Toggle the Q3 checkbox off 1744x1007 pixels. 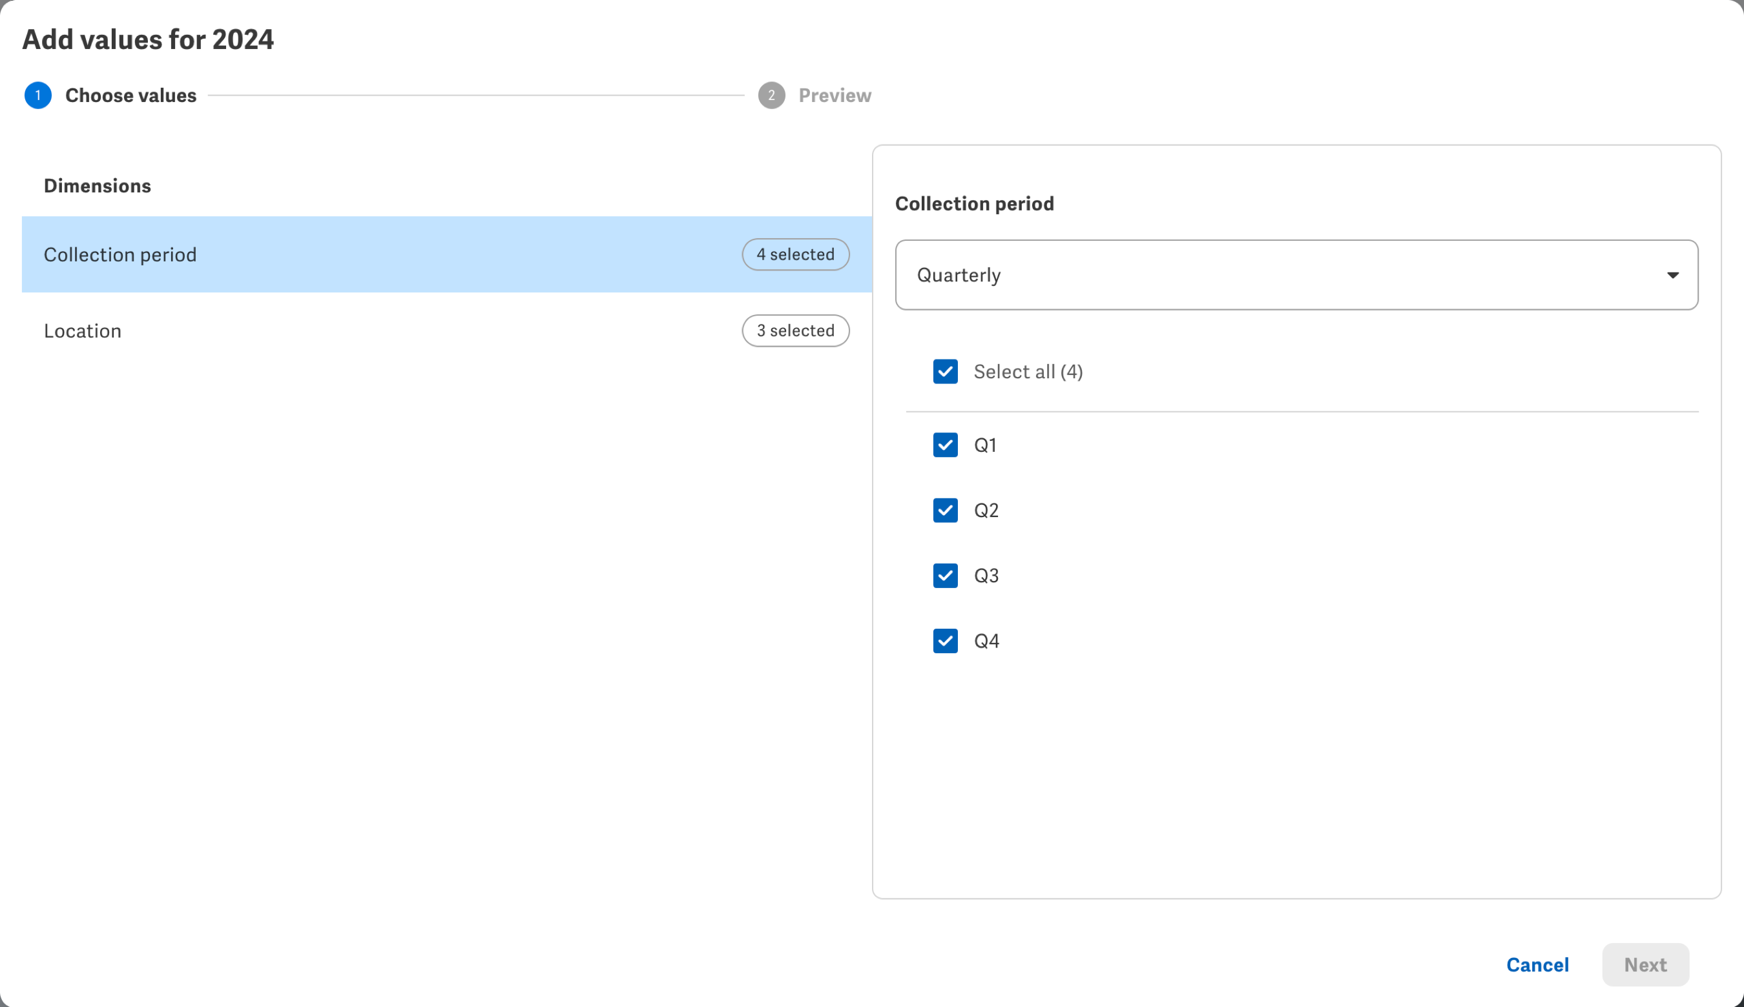pyautogui.click(x=944, y=575)
